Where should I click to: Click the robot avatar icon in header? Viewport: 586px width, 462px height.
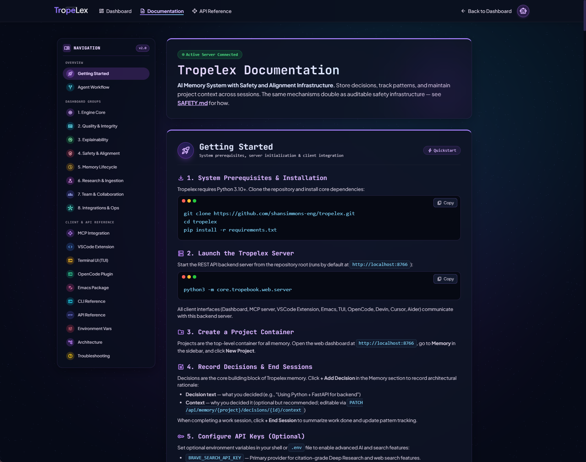tap(523, 11)
